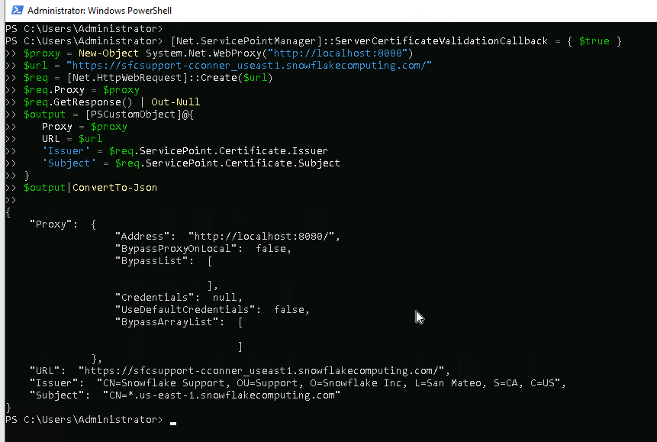Click the Out-Null command text
657x442 pixels.
tap(175, 102)
